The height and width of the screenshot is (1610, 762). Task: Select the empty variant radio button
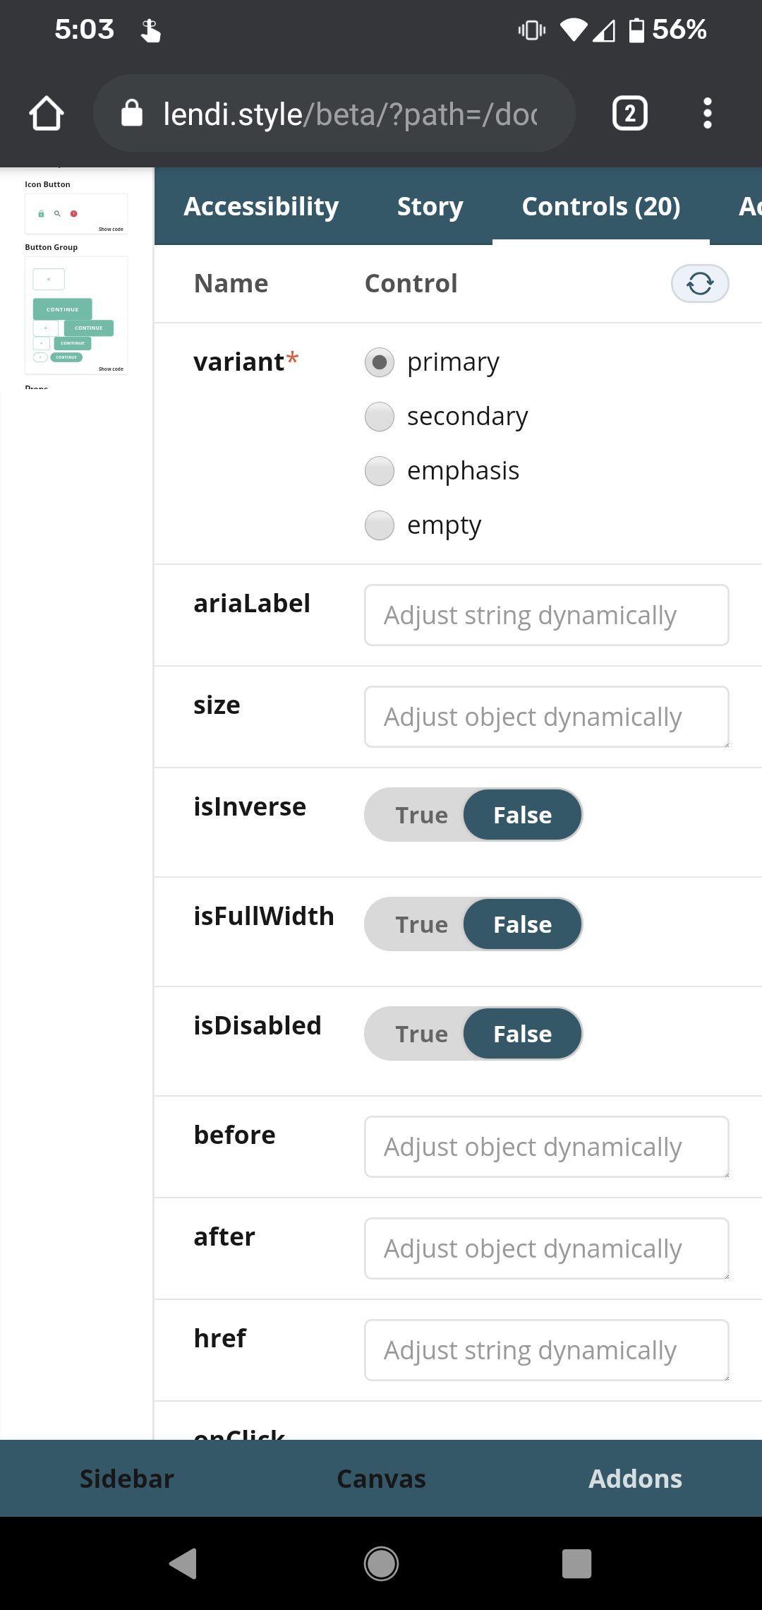[x=379, y=525]
